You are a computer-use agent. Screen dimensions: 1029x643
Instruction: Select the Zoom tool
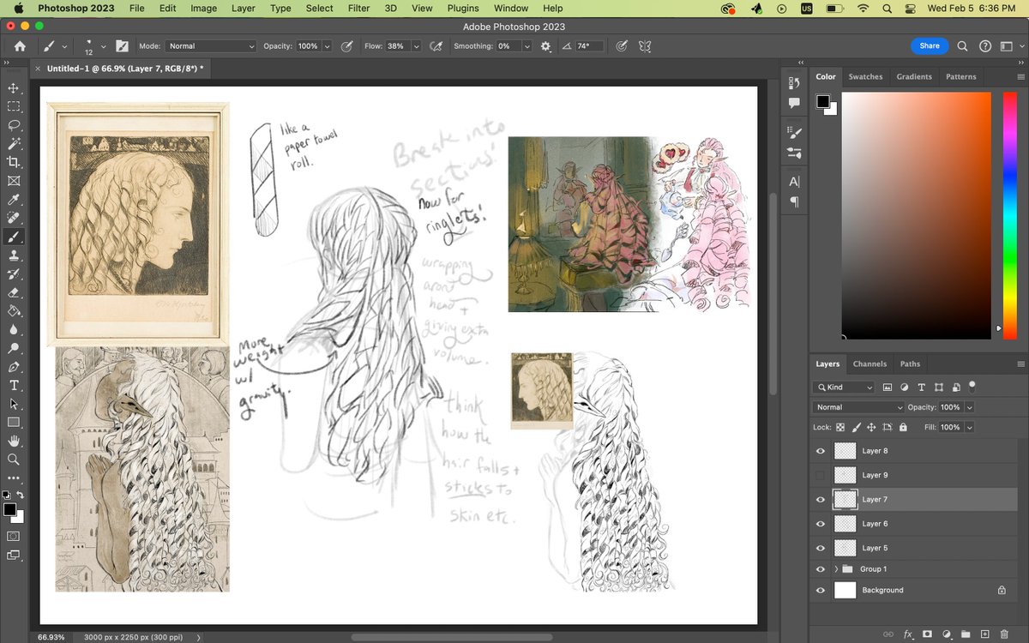pyautogui.click(x=14, y=460)
